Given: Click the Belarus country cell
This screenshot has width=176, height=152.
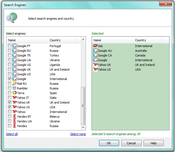Looking at the screenshot, I should pos(55,117).
